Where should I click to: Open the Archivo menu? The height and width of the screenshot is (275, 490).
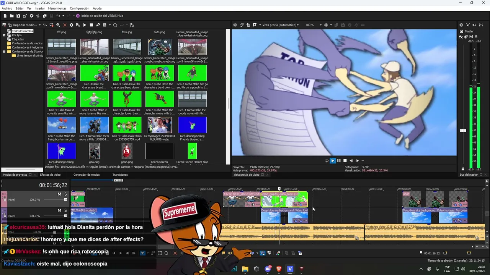(7, 8)
